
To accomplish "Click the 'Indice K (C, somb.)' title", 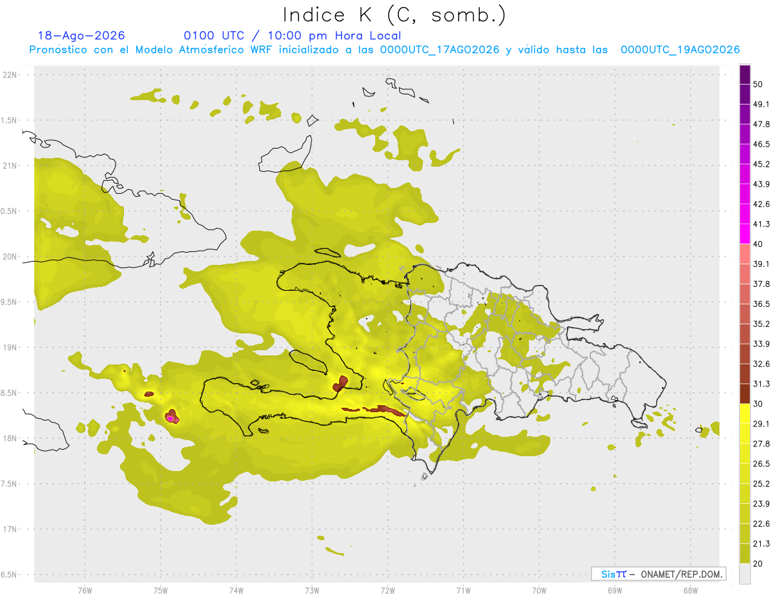I will [394, 15].
